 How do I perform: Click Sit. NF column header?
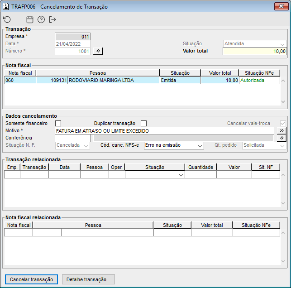tap(266, 167)
